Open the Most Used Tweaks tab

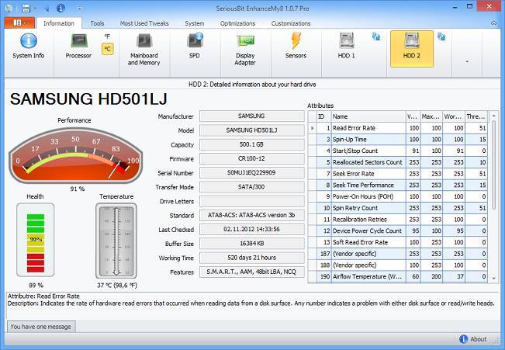tap(144, 23)
